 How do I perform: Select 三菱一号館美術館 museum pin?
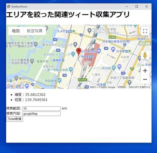[x=71, y=69]
